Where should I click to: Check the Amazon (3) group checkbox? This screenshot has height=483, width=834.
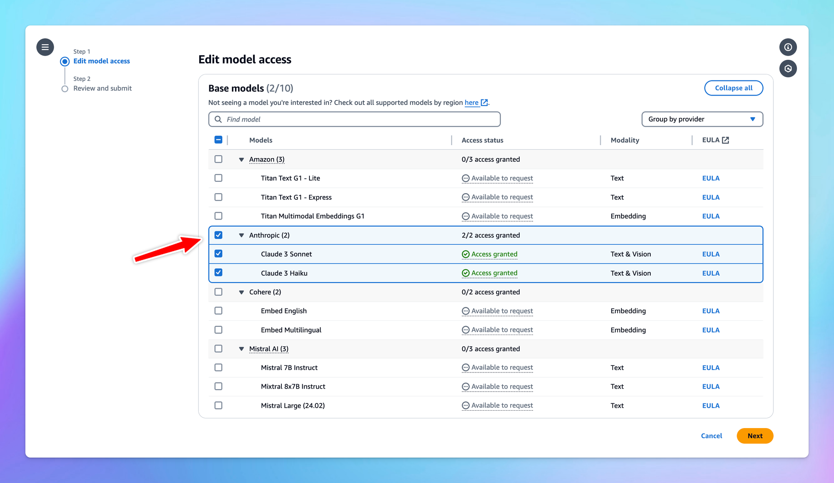click(218, 159)
